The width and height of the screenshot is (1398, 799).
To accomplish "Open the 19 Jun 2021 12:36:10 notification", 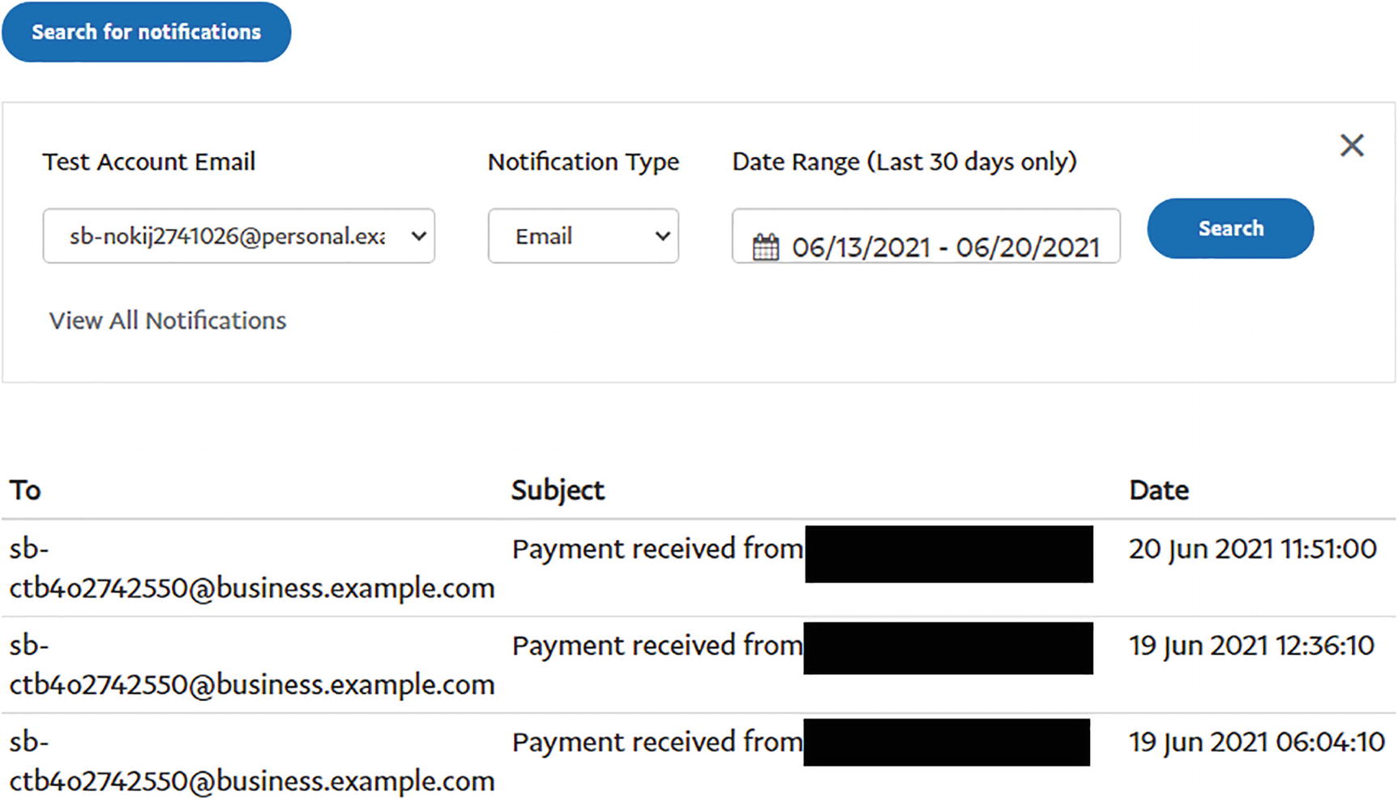I will pos(1251,646).
